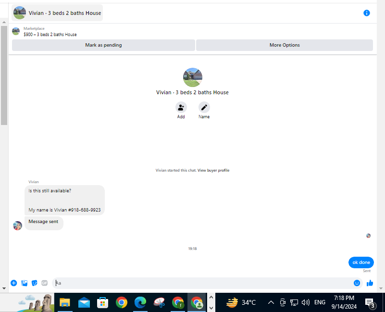Click taskbar overflow up arrow
This screenshot has height=312, width=385.
pos(211,297)
